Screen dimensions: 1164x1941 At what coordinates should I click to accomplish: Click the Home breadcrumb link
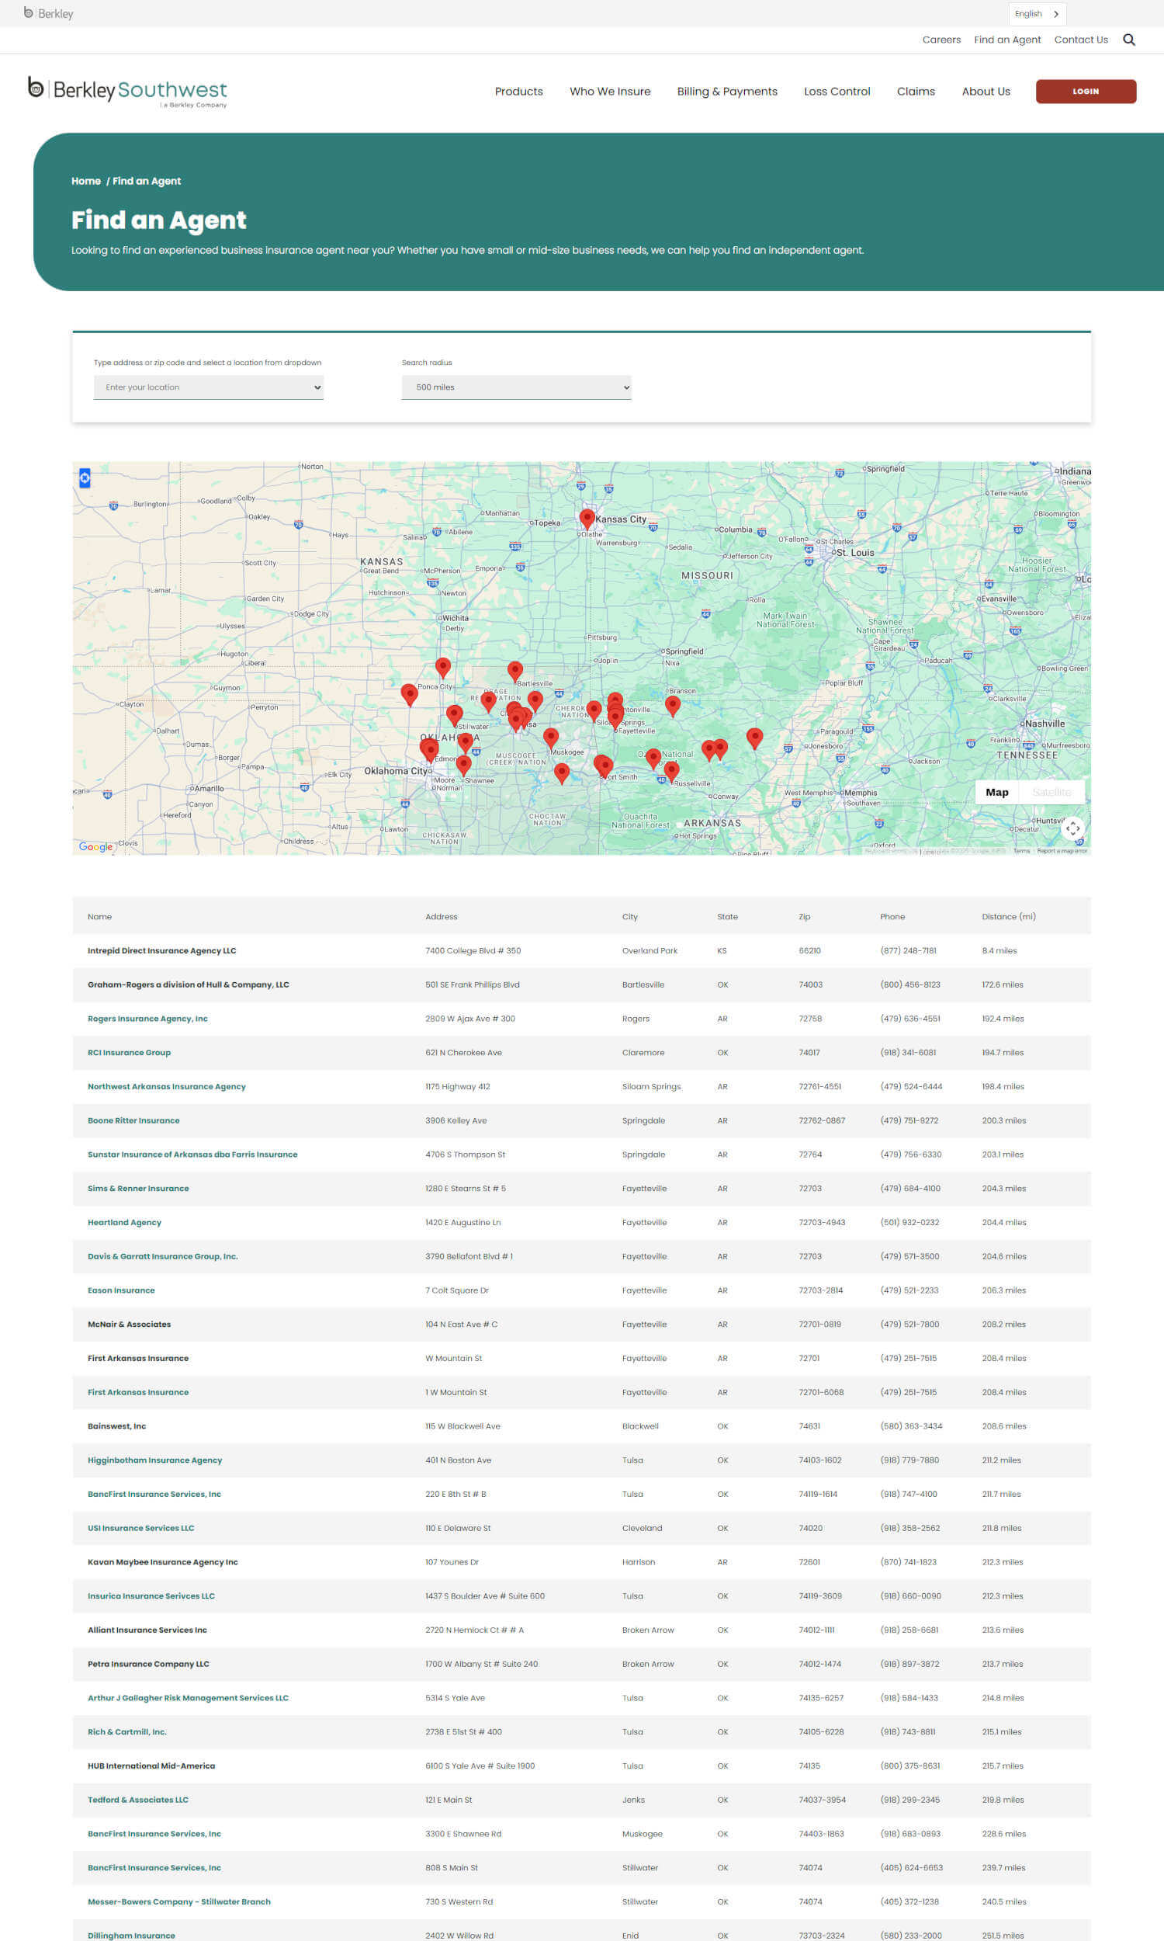[85, 181]
